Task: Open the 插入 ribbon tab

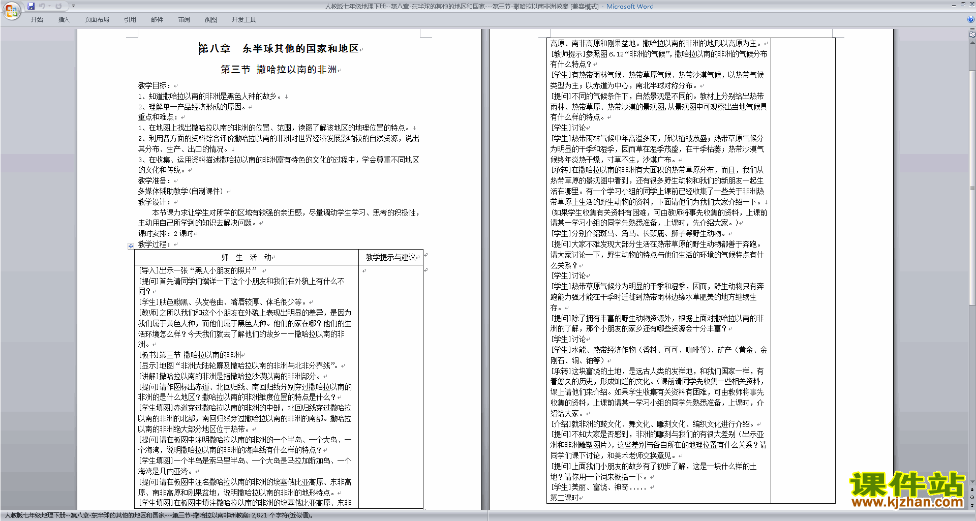Action: click(x=64, y=19)
